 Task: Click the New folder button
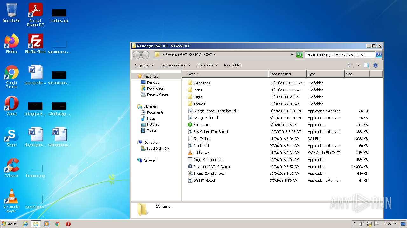(232, 65)
